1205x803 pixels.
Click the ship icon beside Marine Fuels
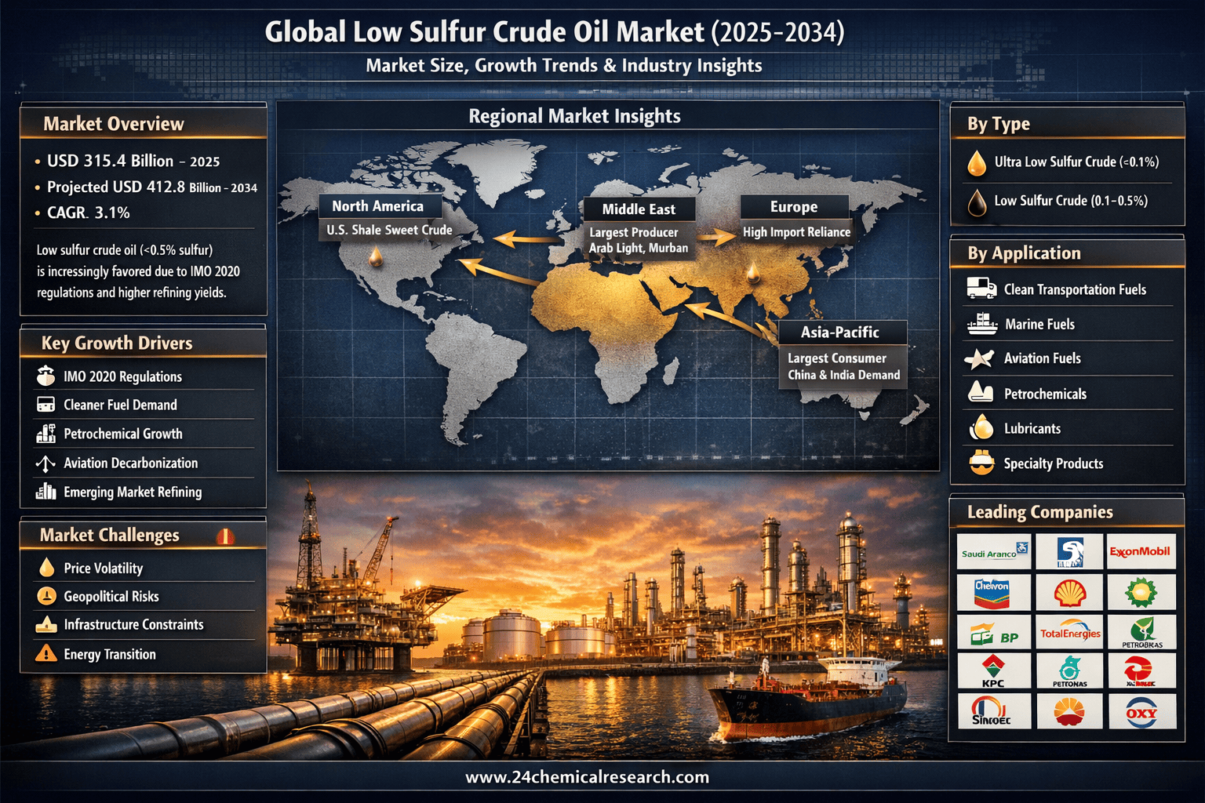(981, 323)
